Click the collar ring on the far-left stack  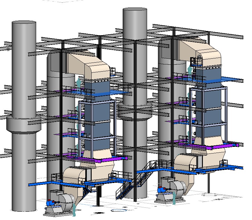coord(24,125)
